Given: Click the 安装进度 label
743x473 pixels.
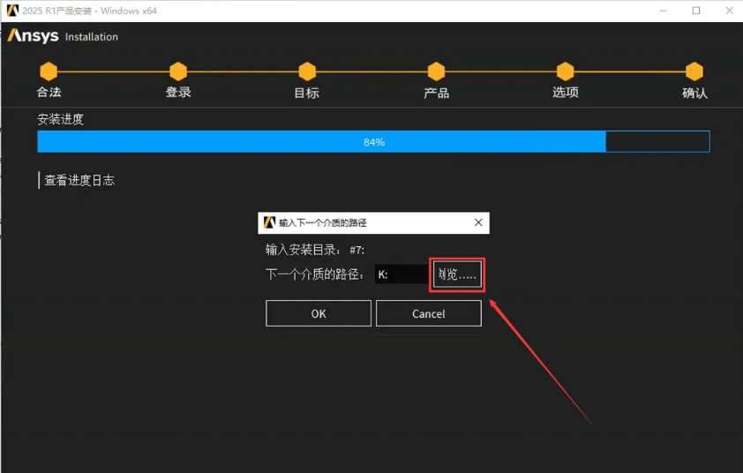Looking at the screenshot, I should (x=60, y=119).
